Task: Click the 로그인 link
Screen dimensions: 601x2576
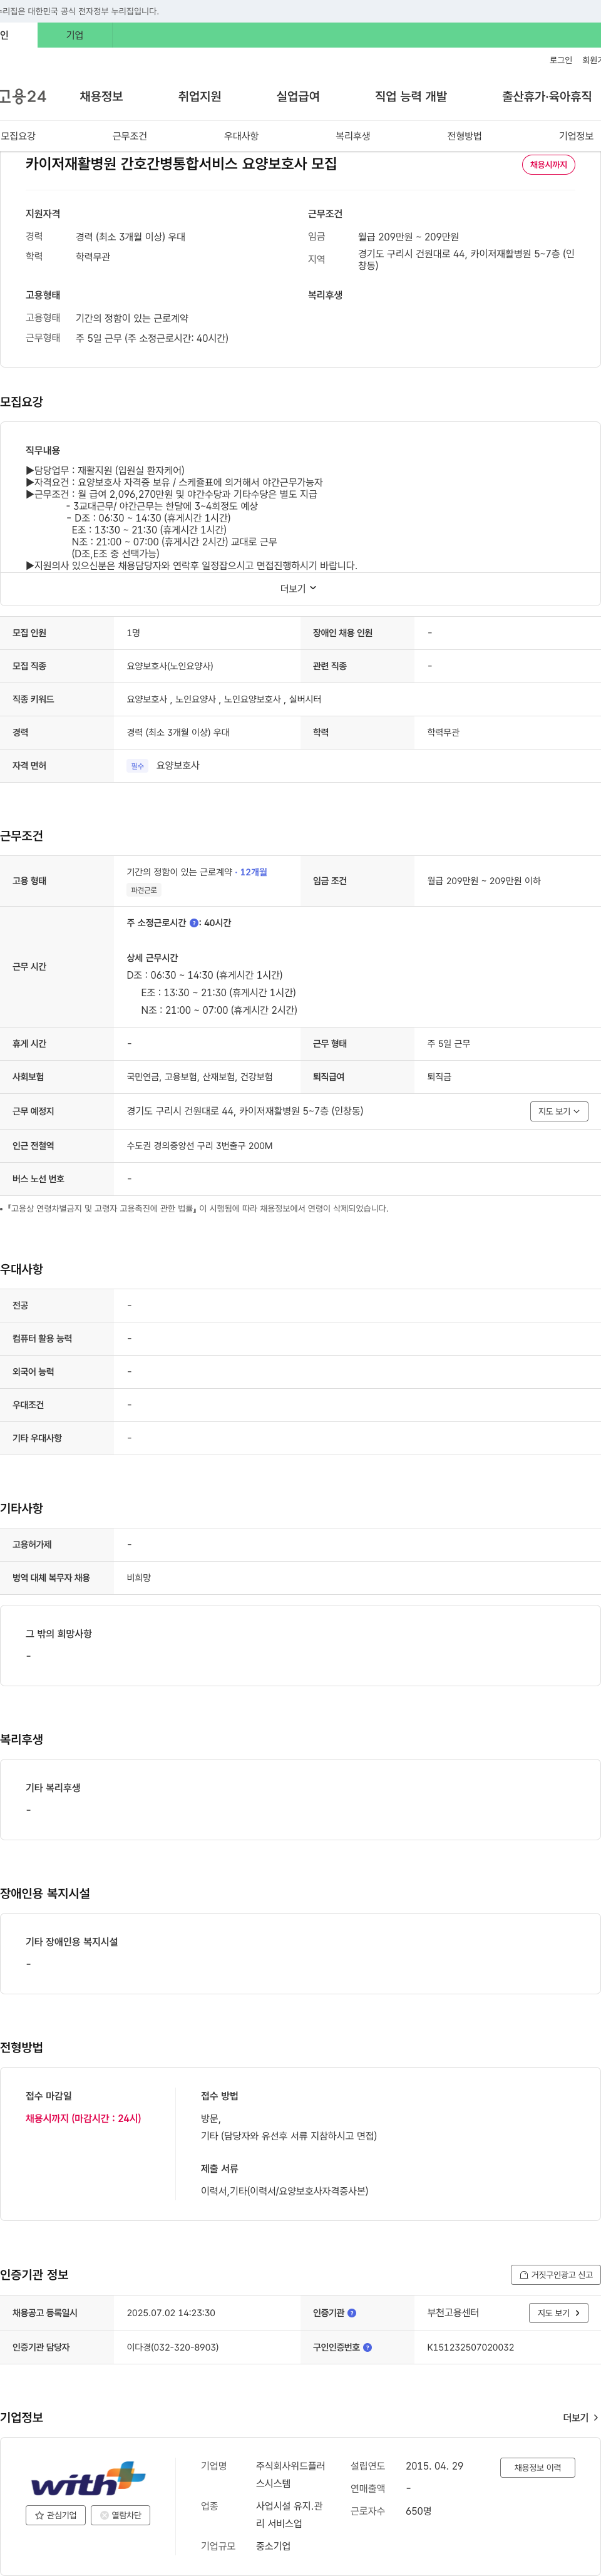Action: click(561, 60)
